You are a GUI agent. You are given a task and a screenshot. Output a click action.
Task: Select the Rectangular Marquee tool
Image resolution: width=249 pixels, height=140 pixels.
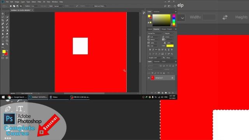(x=7, y=14)
